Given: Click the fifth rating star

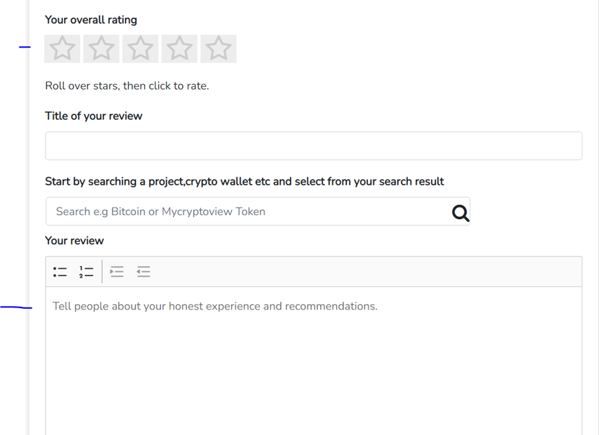Looking at the screenshot, I should click(x=219, y=49).
